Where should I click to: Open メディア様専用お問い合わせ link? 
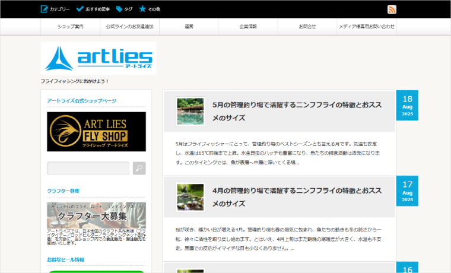coord(366,27)
